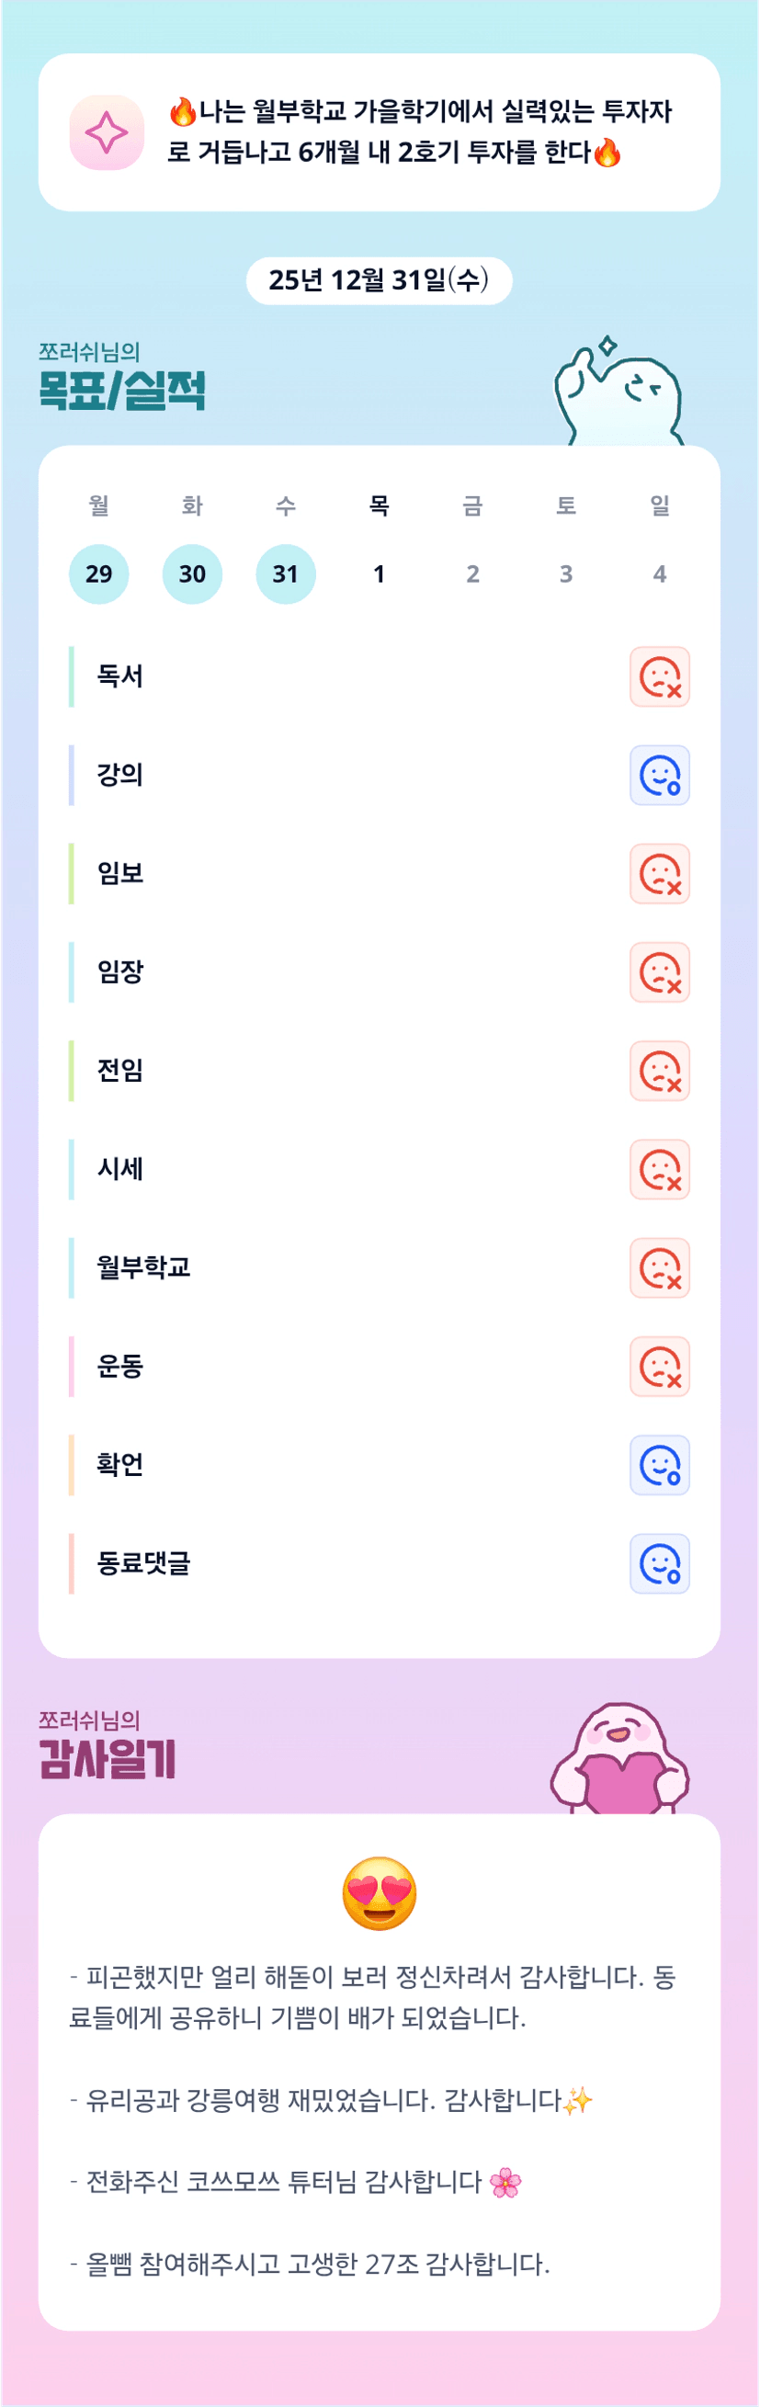Click the 운동 sad face icon
760x2407 pixels.
(x=659, y=1366)
